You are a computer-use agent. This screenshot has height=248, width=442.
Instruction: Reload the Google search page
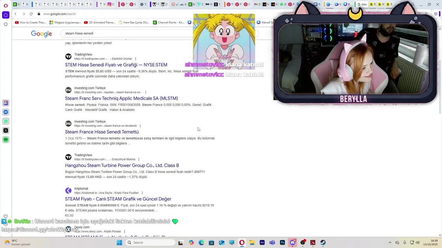(31, 14)
